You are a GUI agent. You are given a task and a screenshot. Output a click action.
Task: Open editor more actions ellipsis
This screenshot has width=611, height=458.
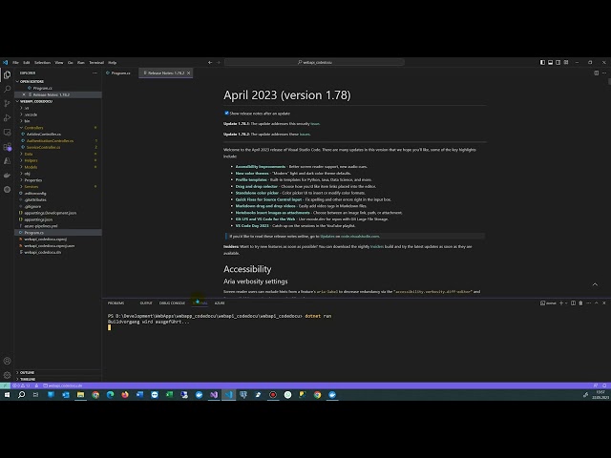click(x=604, y=73)
